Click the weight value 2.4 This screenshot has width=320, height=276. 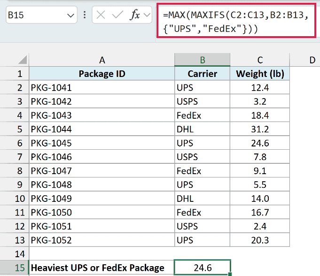pos(260,226)
